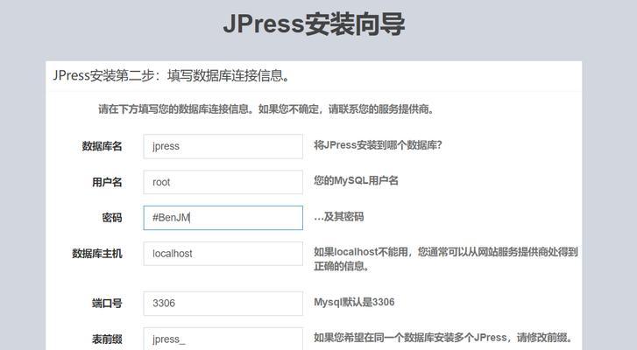Screen dimensions: 637x350
Task: Focus the table prefix field with jpress_
Action: [223, 339]
